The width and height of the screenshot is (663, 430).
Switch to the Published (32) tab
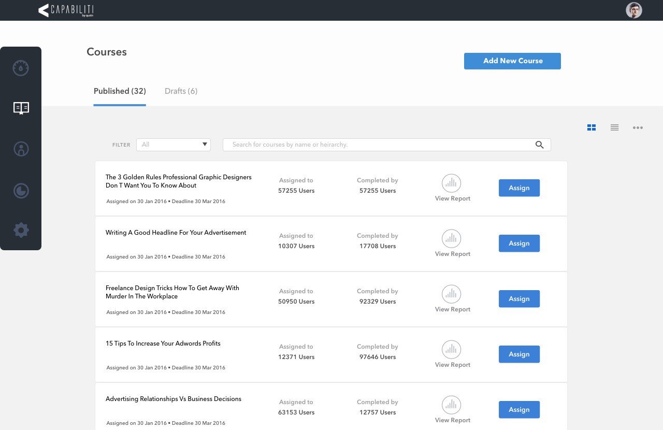click(120, 91)
